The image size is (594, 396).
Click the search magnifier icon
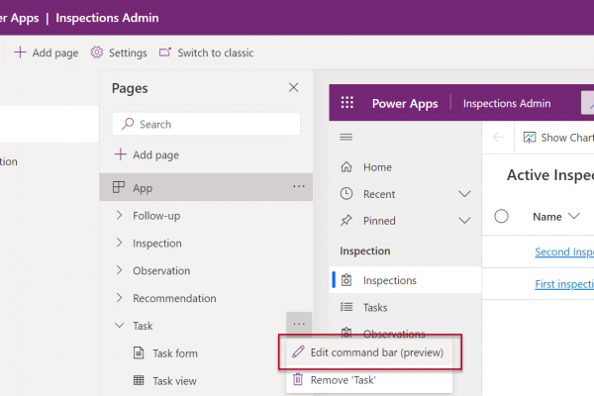(128, 124)
